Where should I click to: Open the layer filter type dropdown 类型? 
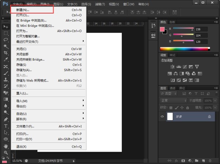pos(169,94)
